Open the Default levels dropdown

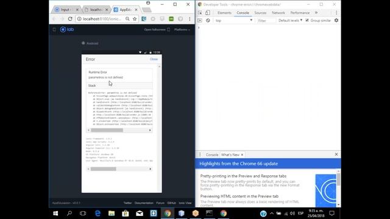coord(290,20)
